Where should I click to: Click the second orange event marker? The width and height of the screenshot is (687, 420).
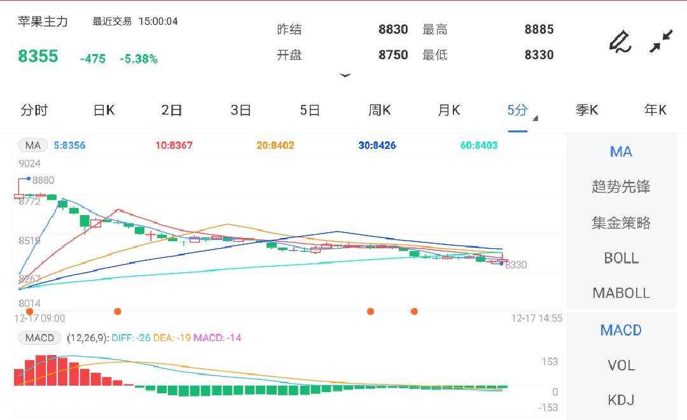tap(118, 312)
